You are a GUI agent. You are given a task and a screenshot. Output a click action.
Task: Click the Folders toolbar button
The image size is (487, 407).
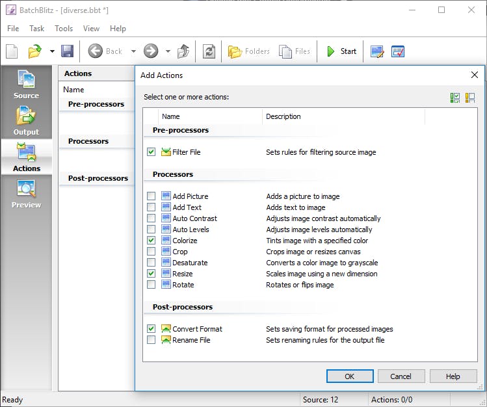pyautogui.click(x=249, y=51)
